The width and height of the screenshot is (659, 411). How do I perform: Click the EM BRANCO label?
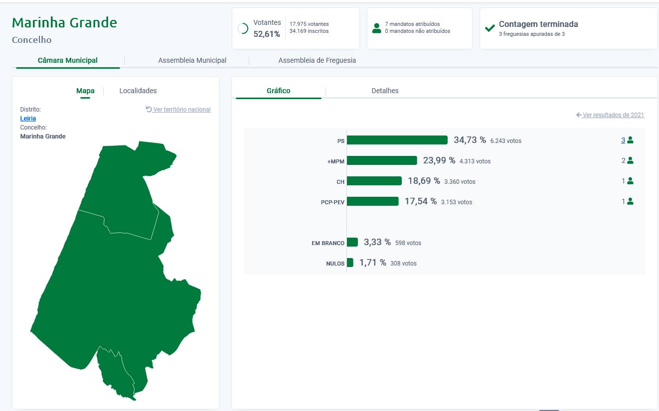pos(328,243)
